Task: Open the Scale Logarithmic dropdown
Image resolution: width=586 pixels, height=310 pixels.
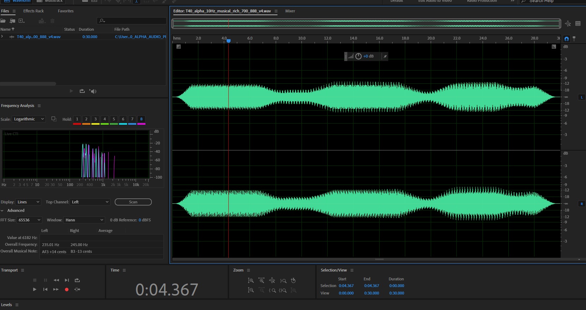Action: [29, 119]
